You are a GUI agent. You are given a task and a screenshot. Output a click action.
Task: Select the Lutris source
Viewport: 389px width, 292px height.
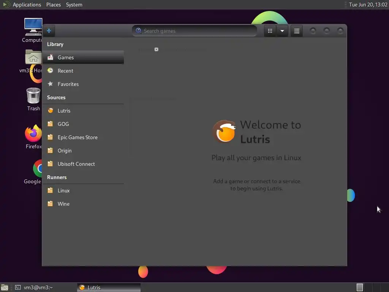click(83, 111)
